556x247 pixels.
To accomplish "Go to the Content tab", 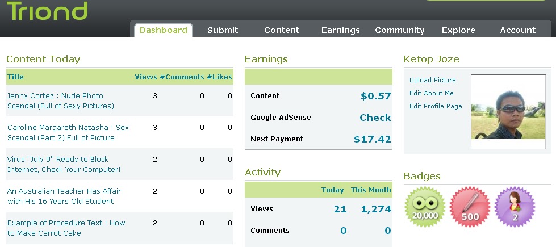I will [282, 30].
